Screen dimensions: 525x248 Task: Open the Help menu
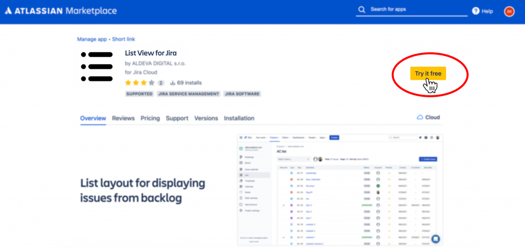tap(482, 11)
